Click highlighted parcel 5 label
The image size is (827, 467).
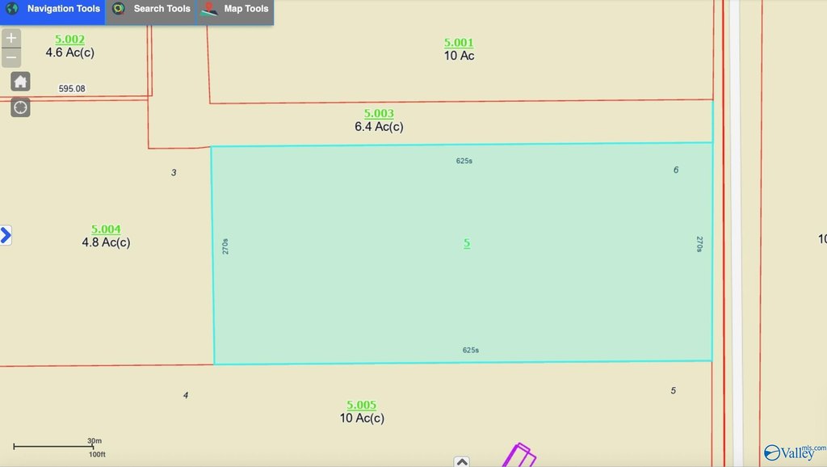467,243
